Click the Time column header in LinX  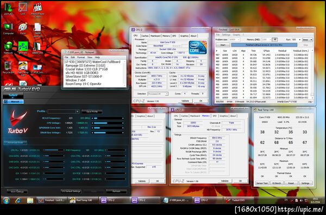coord(253,51)
